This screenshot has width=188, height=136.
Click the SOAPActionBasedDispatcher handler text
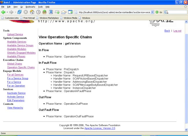[x=90, y=79]
